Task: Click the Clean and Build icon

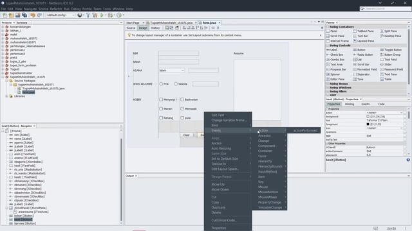Action: click(95, 15)
